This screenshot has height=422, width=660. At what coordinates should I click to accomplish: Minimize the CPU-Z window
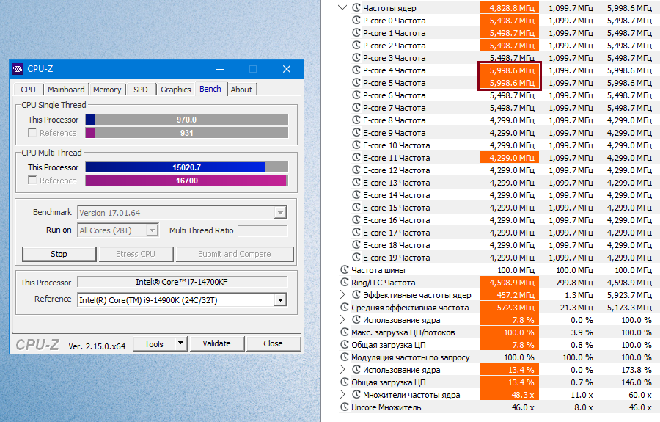pyautogui.click(x=220, y=69)
